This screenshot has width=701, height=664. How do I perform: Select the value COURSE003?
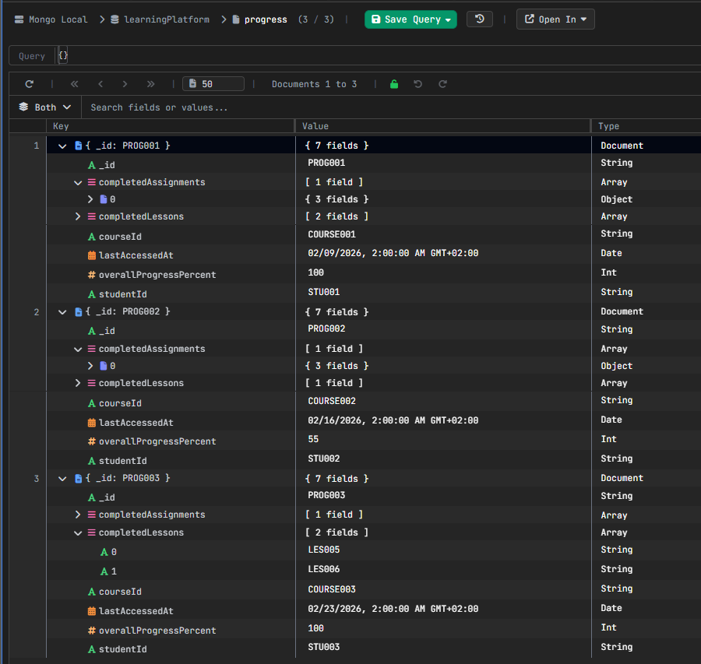332,589
